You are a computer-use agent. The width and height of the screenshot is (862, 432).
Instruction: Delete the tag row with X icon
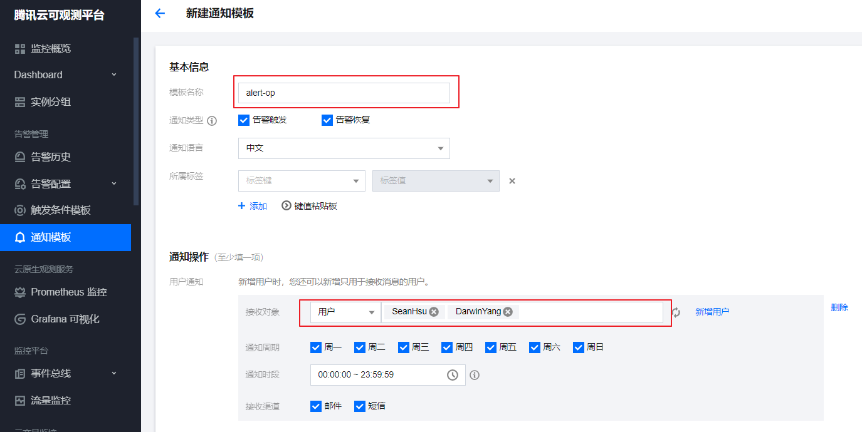[512, 181]
